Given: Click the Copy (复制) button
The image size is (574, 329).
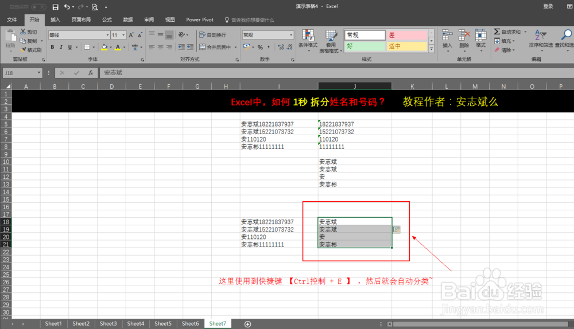Looking at the screenshot, I should pyautogui.click(x=29, y=41).
